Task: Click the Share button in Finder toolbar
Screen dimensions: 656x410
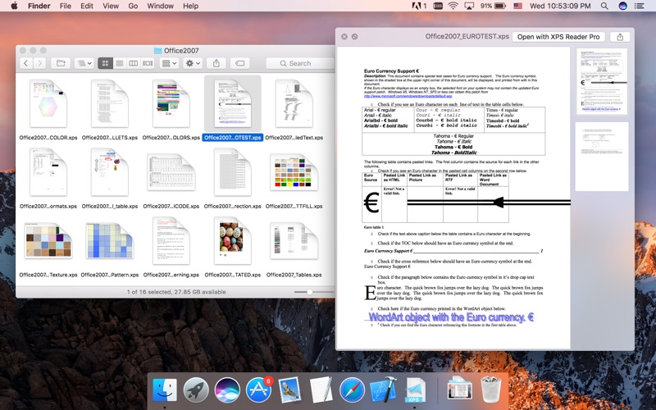Action: [x=216, y=63]
